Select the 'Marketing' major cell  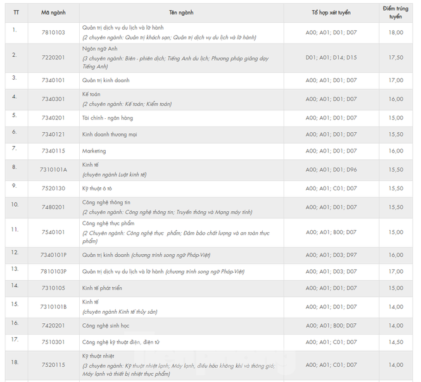(x=94, y=151)
